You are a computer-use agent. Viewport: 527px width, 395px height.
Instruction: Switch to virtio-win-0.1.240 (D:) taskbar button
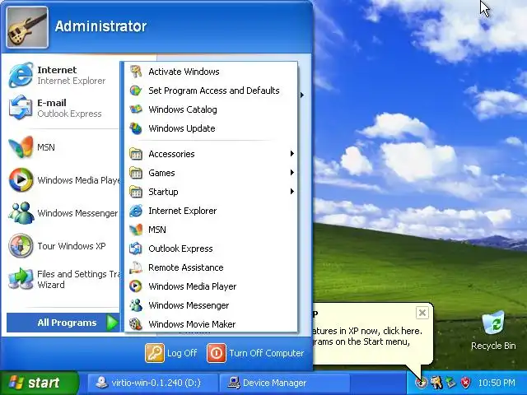[x=152, y=383]
